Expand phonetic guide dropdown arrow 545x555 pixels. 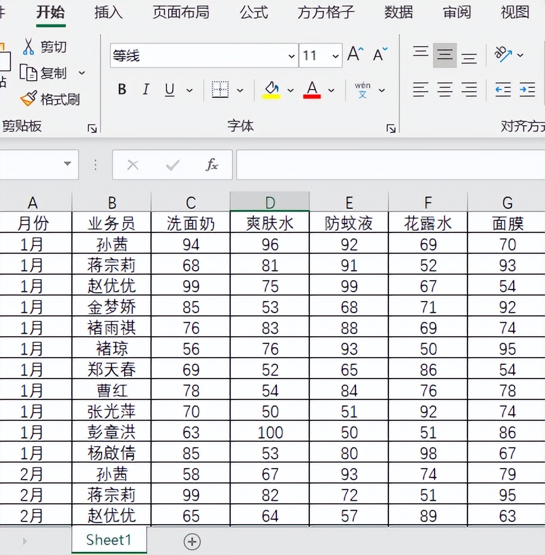382,91
